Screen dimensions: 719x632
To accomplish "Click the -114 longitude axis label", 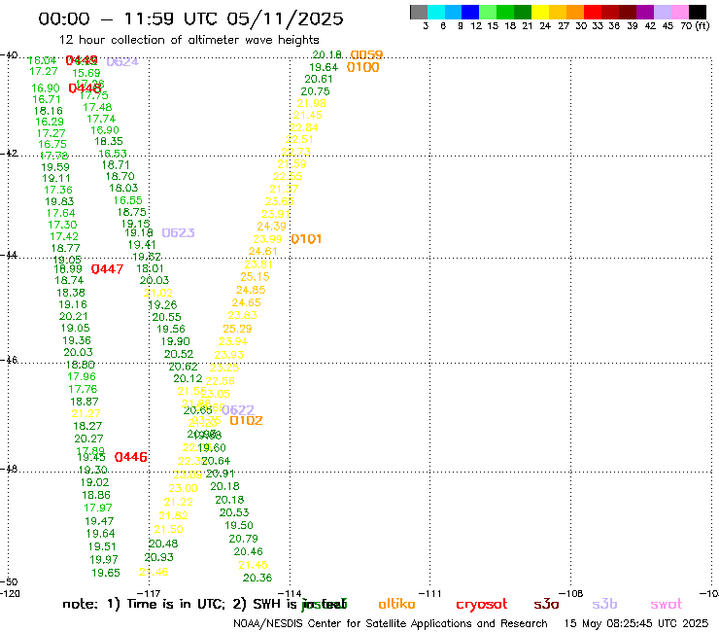I will tap(290, 593).
